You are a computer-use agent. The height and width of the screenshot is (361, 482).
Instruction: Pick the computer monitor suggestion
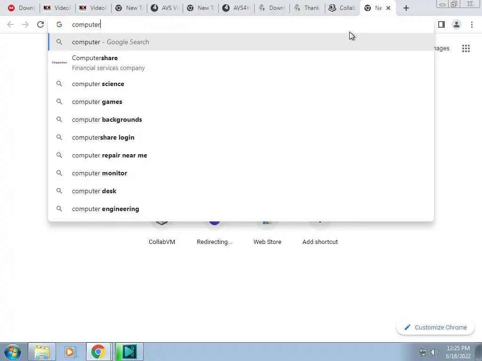click(x=241, y=173)
